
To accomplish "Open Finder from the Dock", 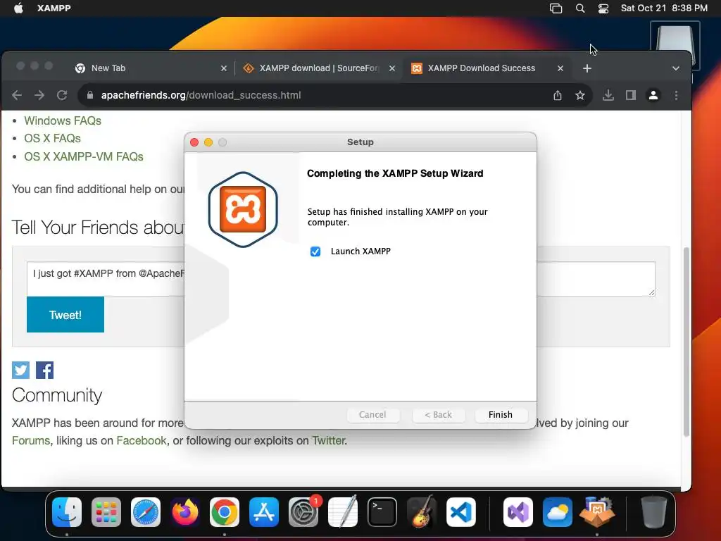I will [67, 512].
